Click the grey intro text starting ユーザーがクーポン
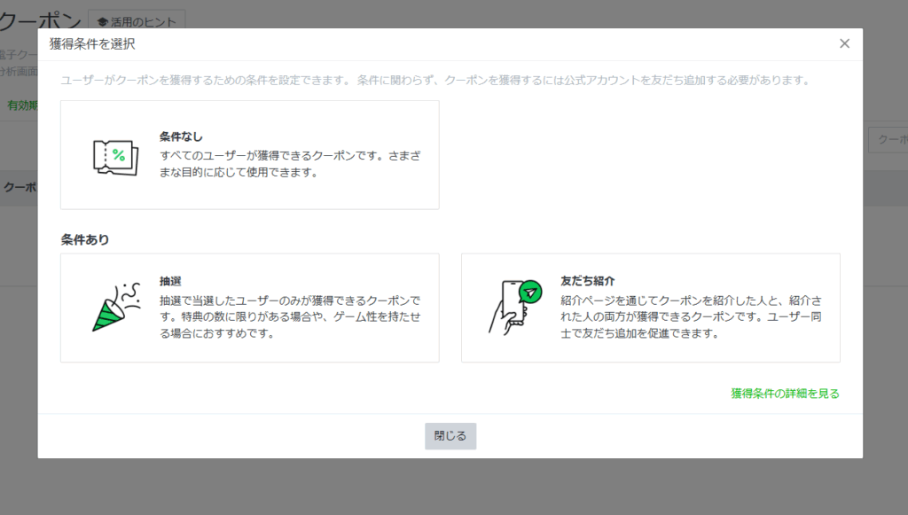The width and height of the screenshot is (908, 515). point(434,81)
